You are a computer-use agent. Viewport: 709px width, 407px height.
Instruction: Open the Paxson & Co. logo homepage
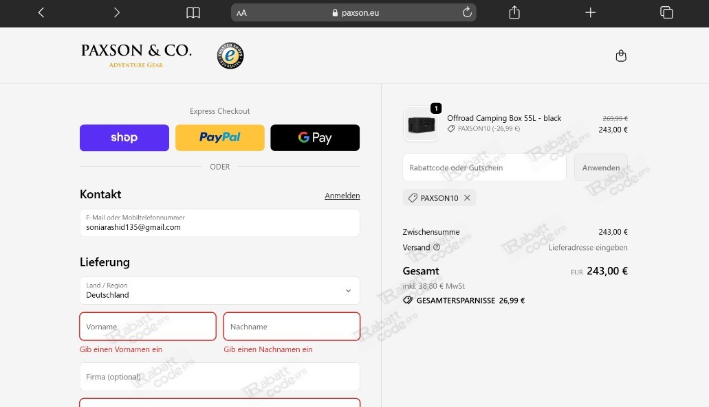click(x=136, y=56)
